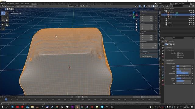The image size is (195, 109).
Task: Adjust the Randomness slider
Action: tap(184, 73)
